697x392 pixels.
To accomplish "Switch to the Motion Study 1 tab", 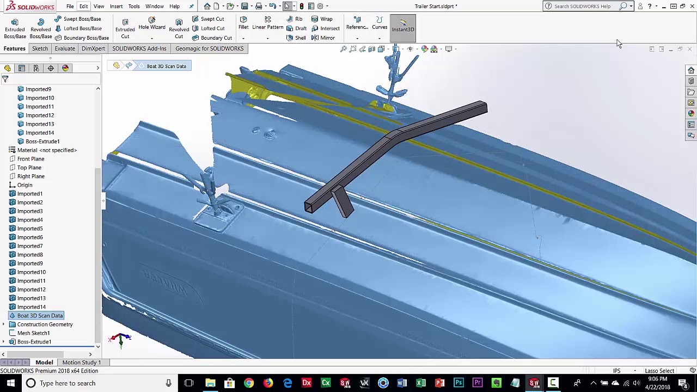I will tap(81, 363).
